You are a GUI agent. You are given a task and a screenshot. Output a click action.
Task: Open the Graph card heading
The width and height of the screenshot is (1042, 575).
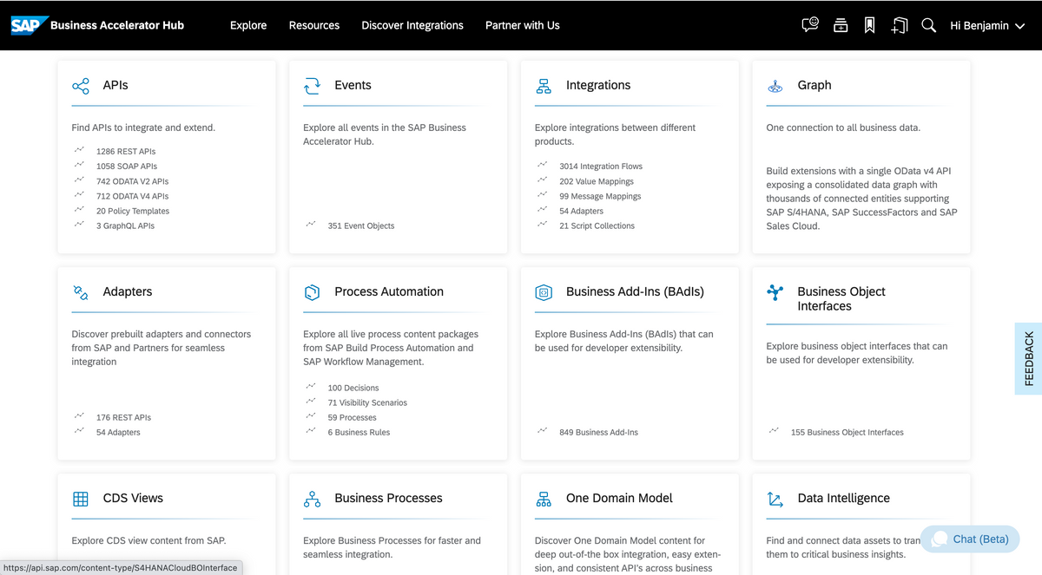point(814,85)
